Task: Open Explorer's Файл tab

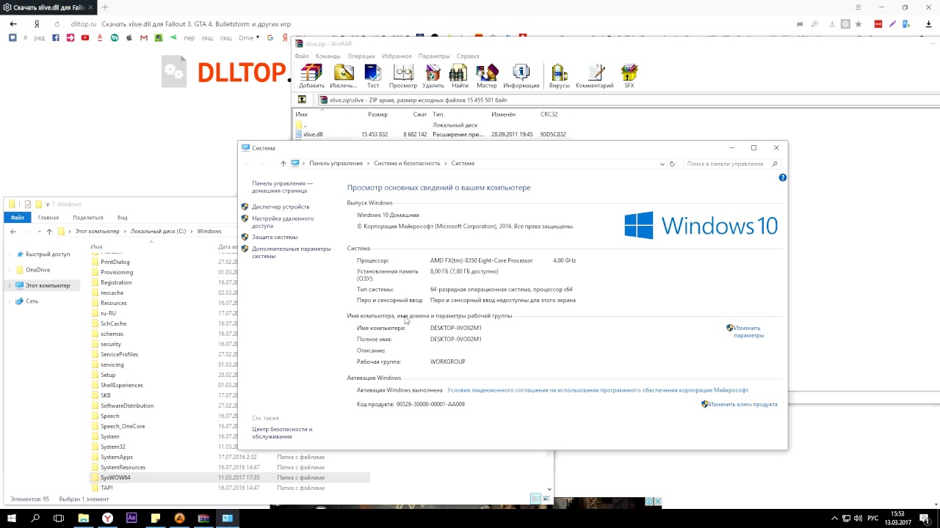Action: coord(18,217)
